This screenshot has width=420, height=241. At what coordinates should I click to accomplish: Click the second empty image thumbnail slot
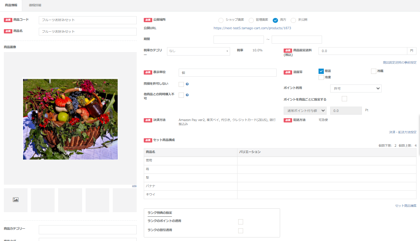43,200
